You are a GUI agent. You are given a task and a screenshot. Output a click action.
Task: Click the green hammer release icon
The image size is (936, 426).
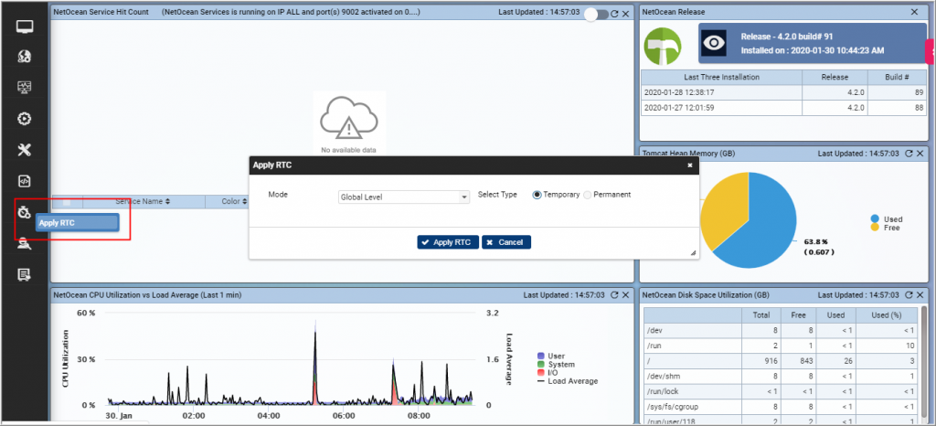point(663,47)
